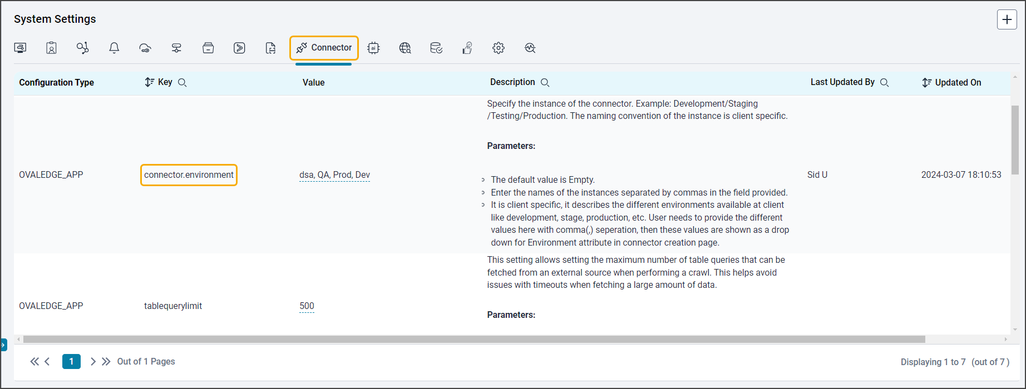Sort by Key column
The height and width of the screenshot is (389, 1026).
[x=149, y=82]
